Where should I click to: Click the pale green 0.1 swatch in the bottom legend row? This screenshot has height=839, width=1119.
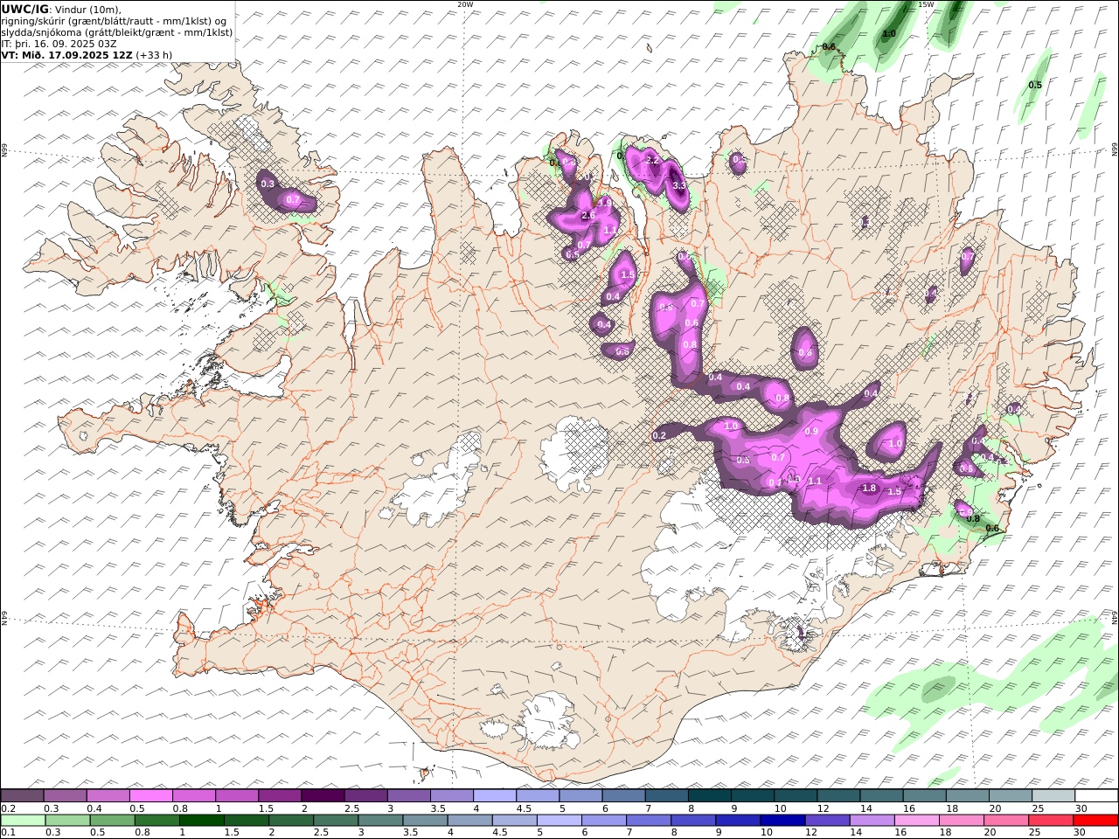click(23, 821)
